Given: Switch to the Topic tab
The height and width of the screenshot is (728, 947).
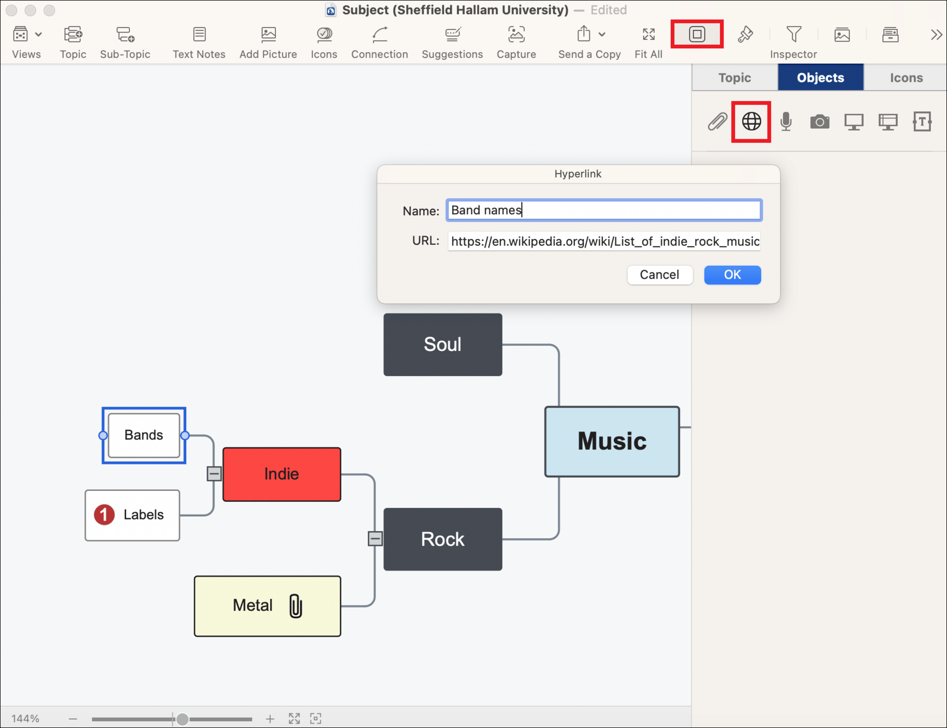Looking at the screenshot, I should (734, 78).
